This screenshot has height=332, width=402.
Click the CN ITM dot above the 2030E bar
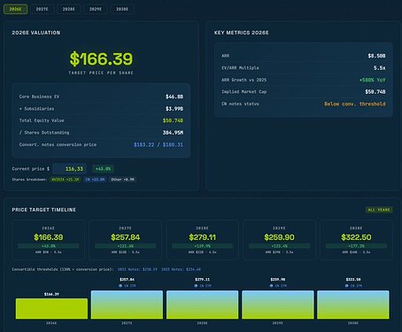pos(347,286)
